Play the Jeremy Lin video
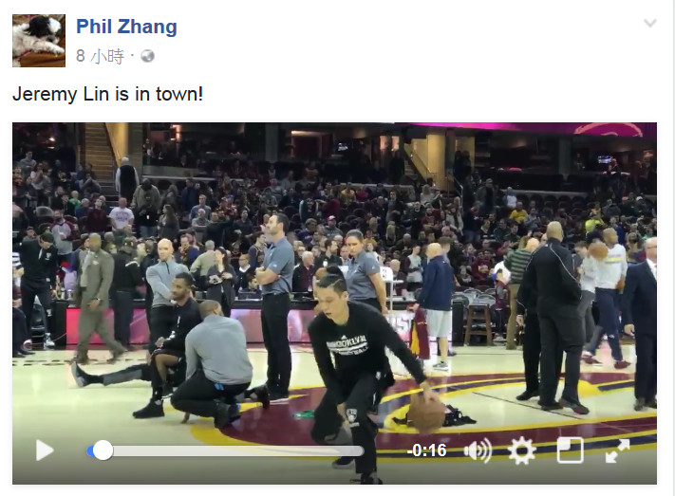The width and height of the screenshot is (675, 496). pos(45,450)
